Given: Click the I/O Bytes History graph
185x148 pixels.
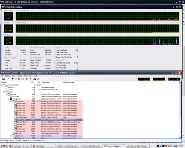Looking at the screenshot, I should click(x=98, y=41).
